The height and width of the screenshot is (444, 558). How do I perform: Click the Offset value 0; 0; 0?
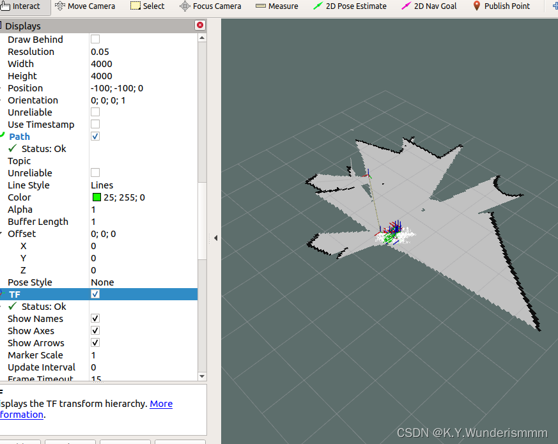click(103, 234)
